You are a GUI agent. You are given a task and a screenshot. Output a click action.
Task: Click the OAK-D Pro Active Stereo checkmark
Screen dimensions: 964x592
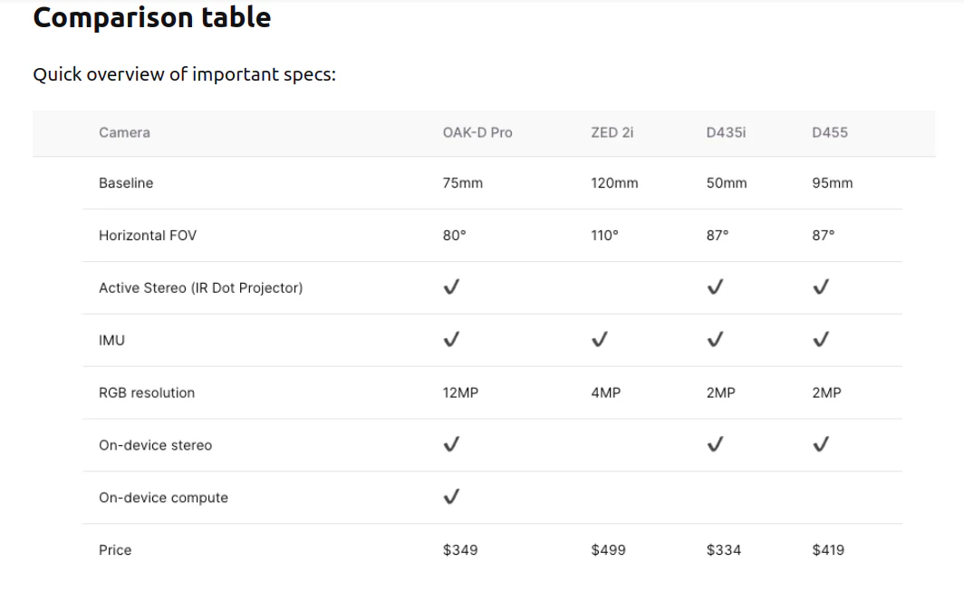coord(450,287)
